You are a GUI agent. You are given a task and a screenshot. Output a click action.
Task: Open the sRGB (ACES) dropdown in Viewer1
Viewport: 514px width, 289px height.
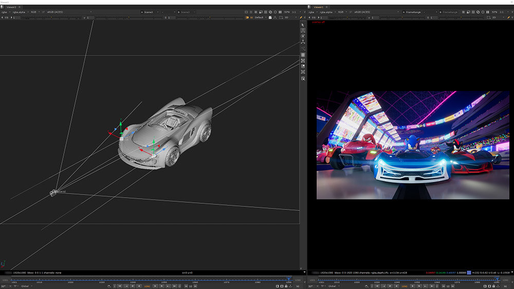pos(376,12)
